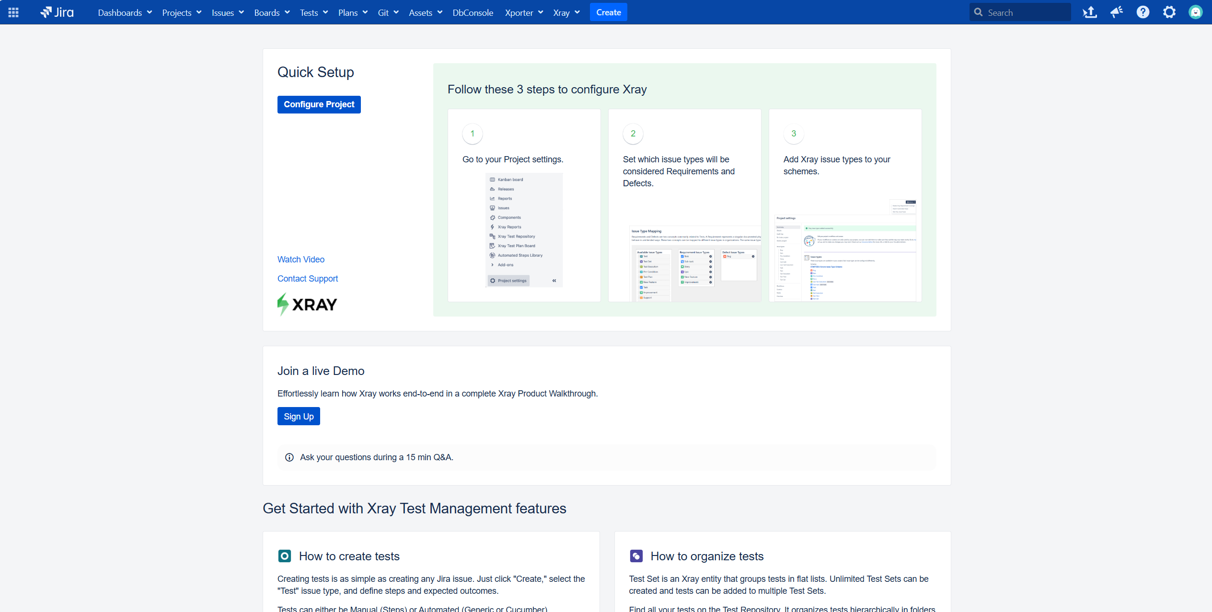Click the Configure Project button
The width and height of the screenshot is (1212, 612).
[x=319, y=104]
